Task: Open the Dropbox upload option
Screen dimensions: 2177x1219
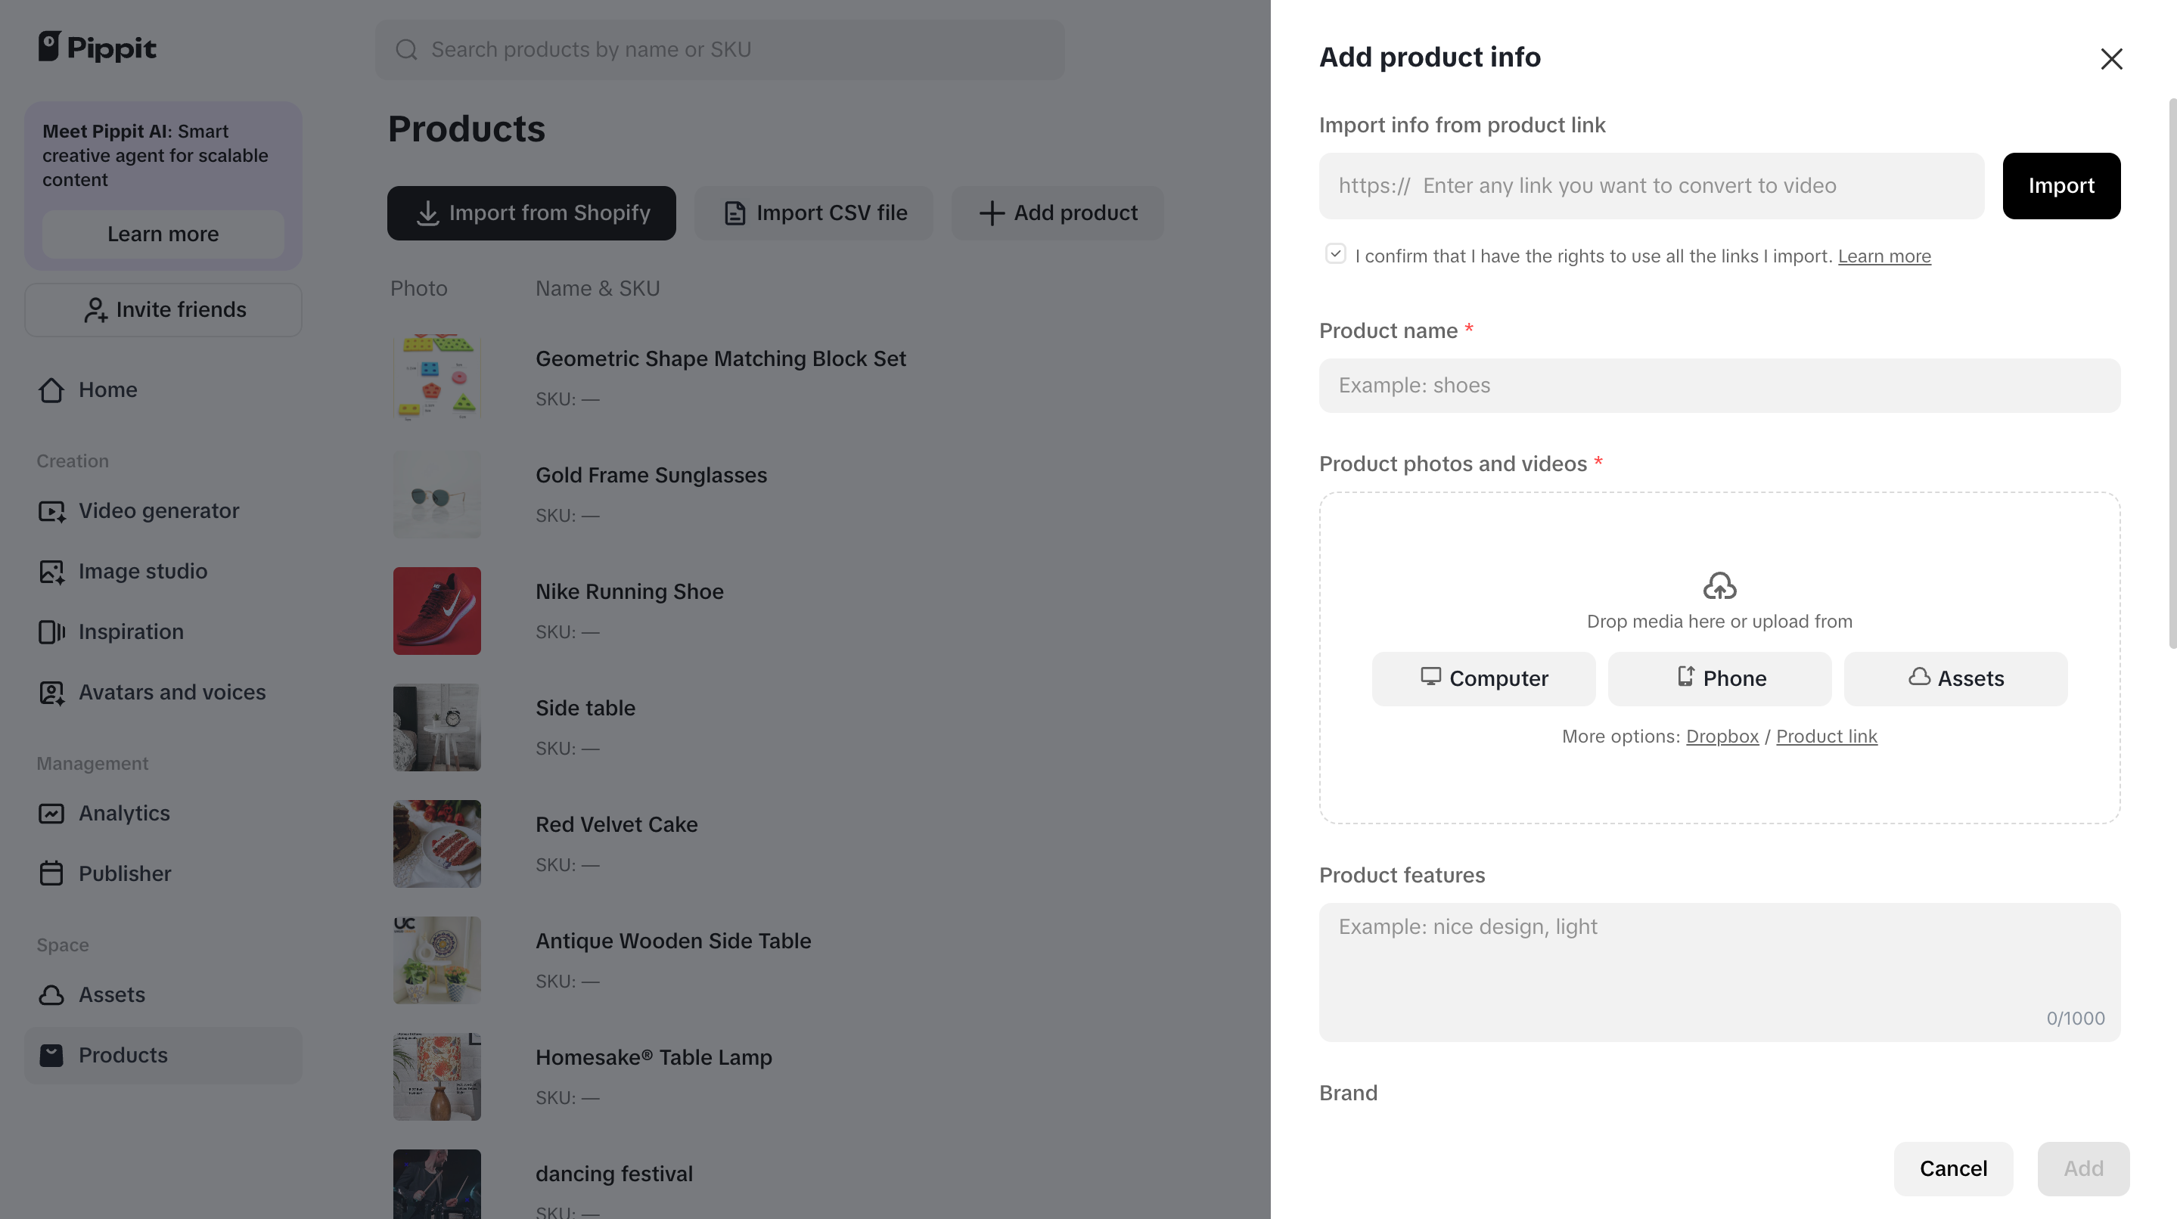Action: point(1722,736)
